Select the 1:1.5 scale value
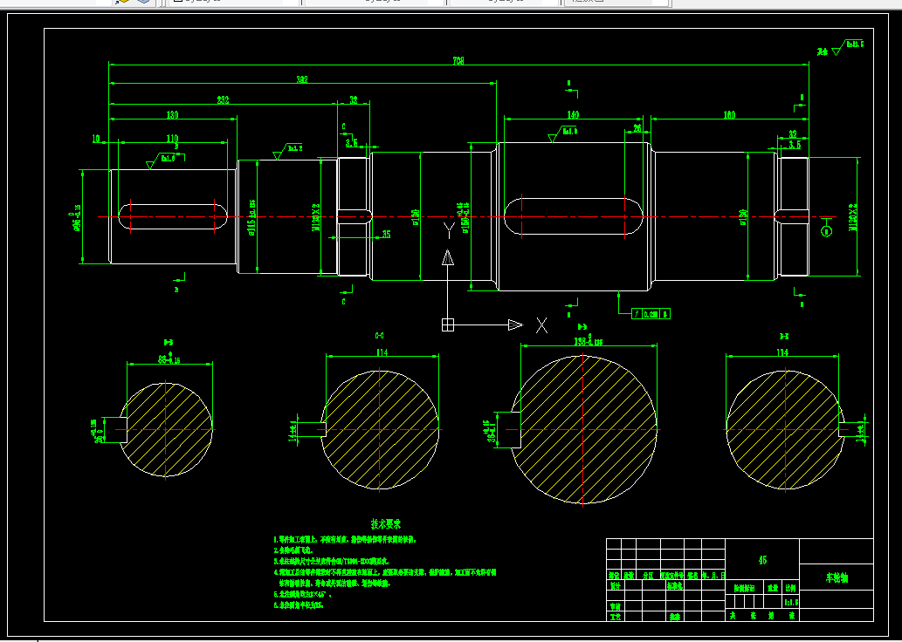The height and width of the screenshot is (642, 902). click(x=791, y=602)
